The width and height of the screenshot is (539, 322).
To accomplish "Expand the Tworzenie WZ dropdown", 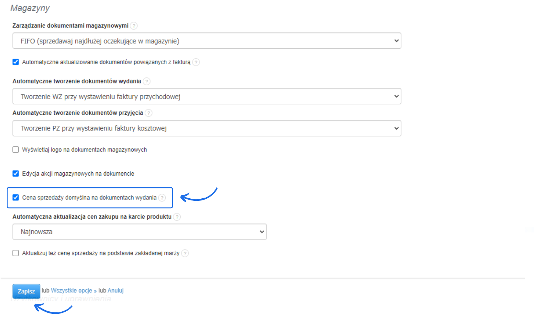I will tap(207, 96).
